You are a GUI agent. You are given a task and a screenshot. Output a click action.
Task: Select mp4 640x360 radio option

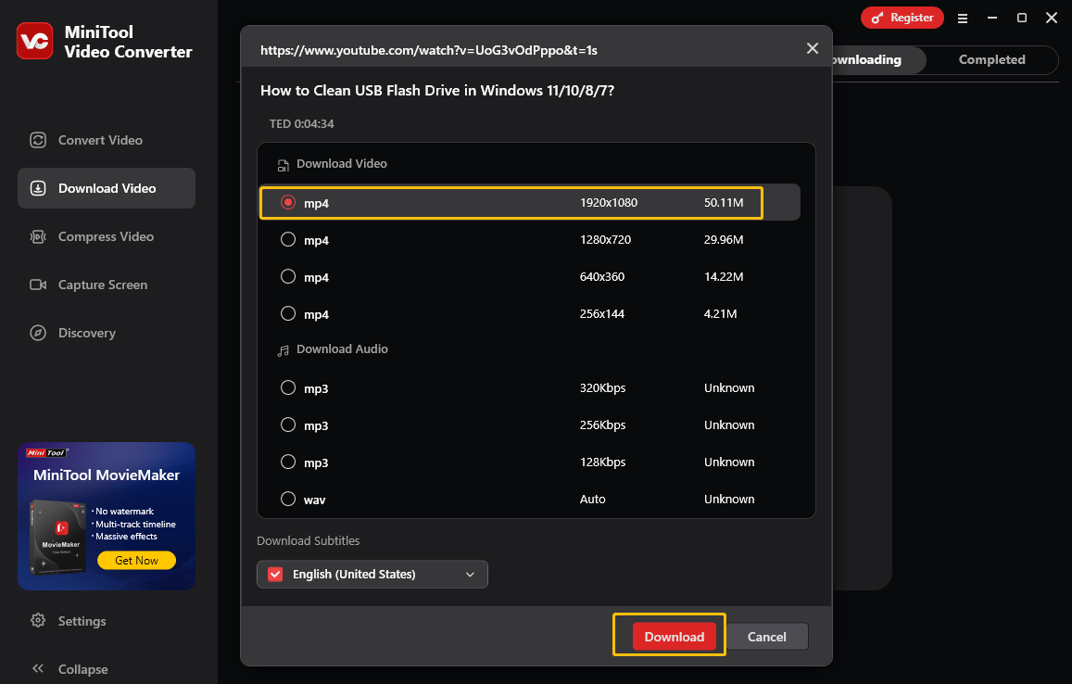click(288, 276)
